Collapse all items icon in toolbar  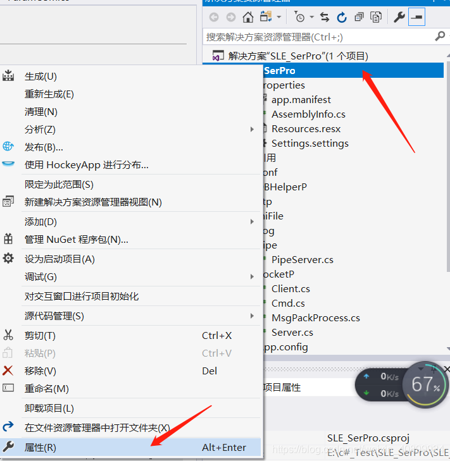(x=359, y=17)
